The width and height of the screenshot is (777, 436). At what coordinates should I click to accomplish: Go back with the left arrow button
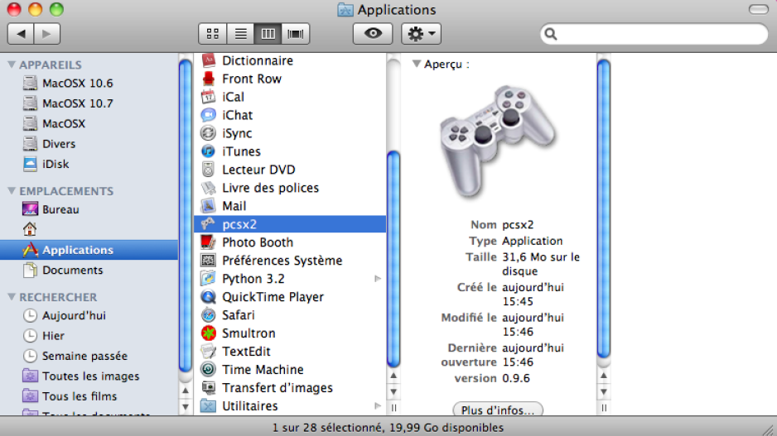tap(21, 34)
